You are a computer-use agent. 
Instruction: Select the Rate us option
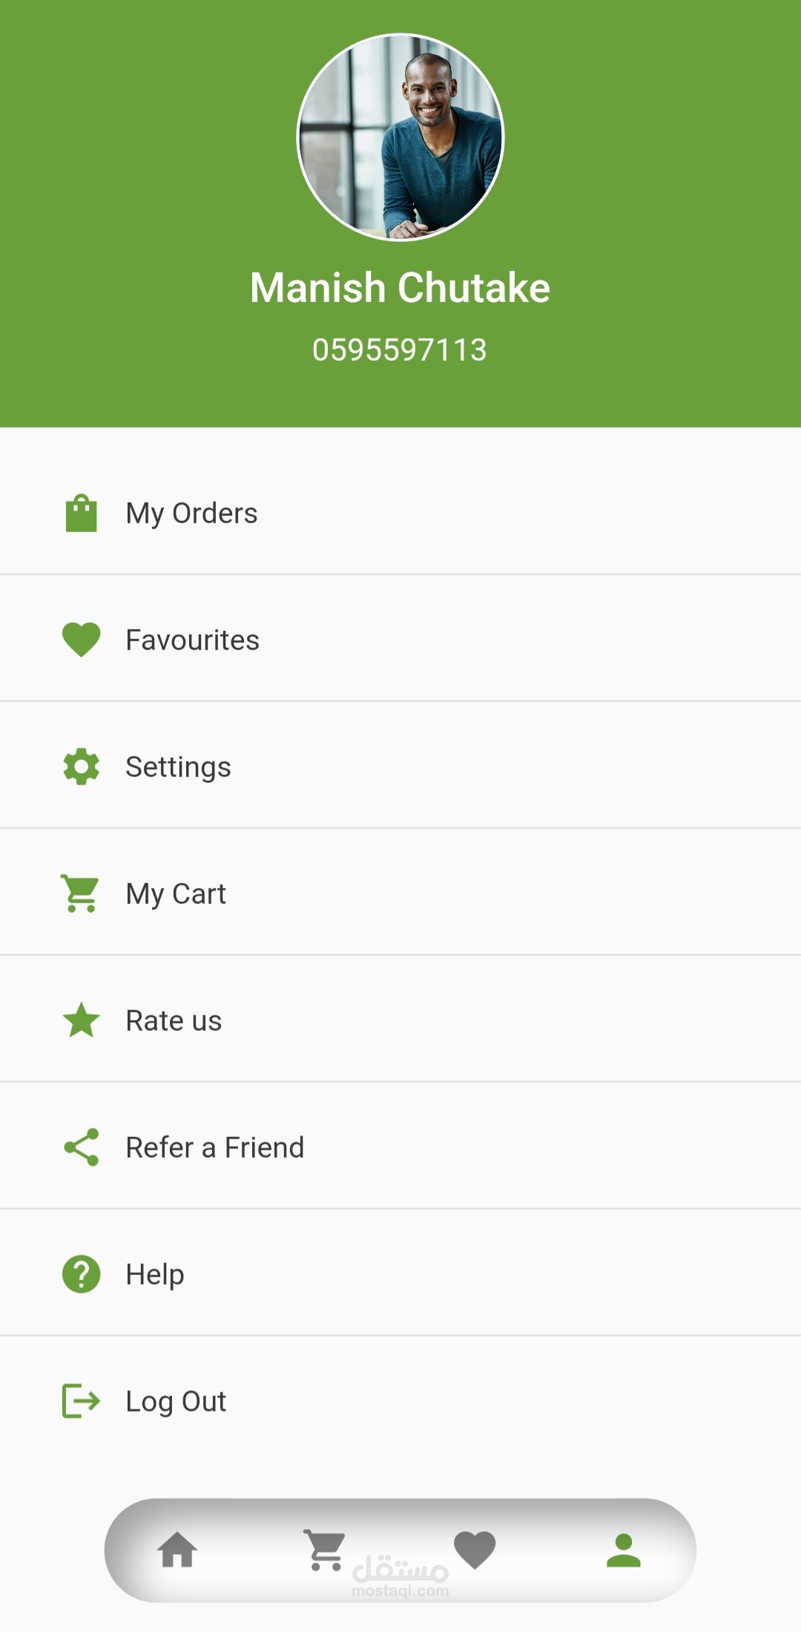pos(174,1020)
